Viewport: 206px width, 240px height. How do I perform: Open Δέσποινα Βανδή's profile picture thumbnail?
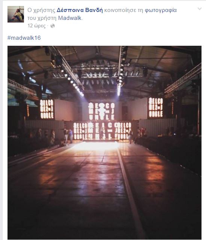click(x=16, y=14)
